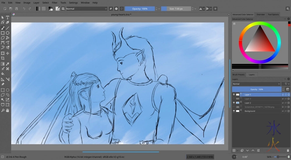Screen dimensions: 291x160
Task: Open the Filter menu
Action: 54,3
